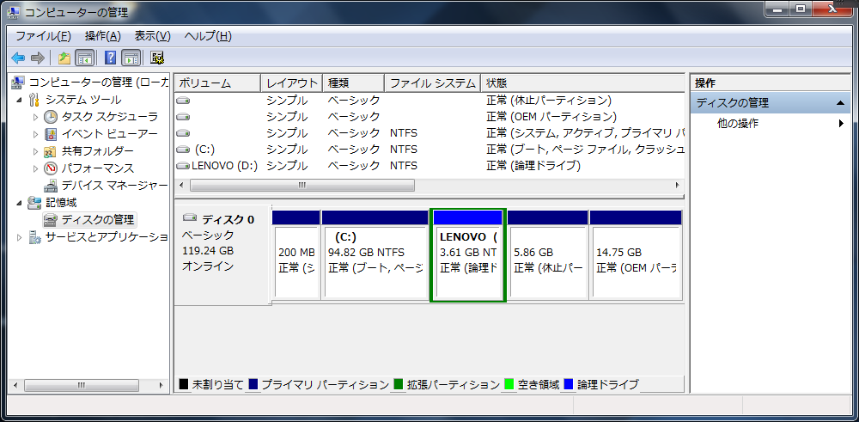The image size is (859, 422).
Task: Click the tree pane scroll right arrow
Action: click(x=161, y=385)
